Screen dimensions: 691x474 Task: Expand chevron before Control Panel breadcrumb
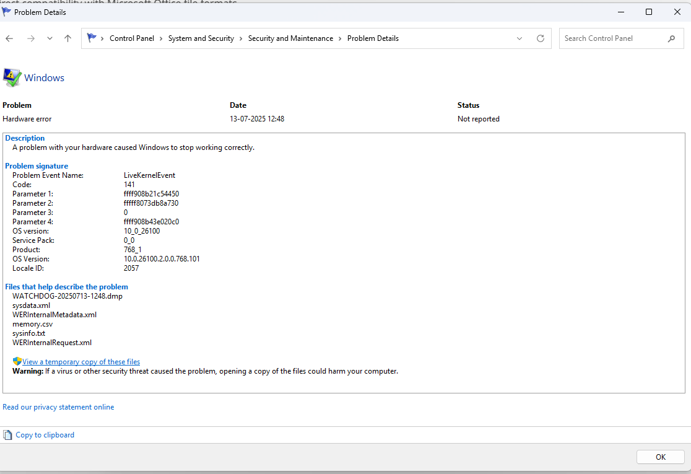point(102,39)
